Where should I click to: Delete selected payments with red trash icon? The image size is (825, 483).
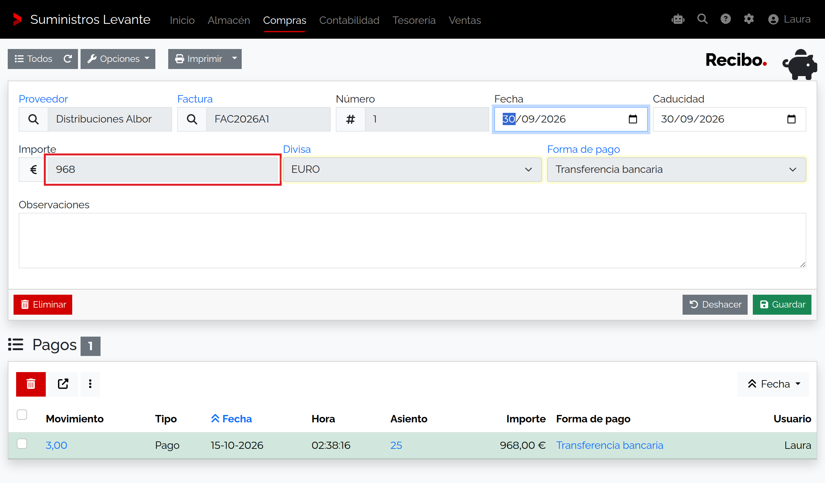pos(31,384)
